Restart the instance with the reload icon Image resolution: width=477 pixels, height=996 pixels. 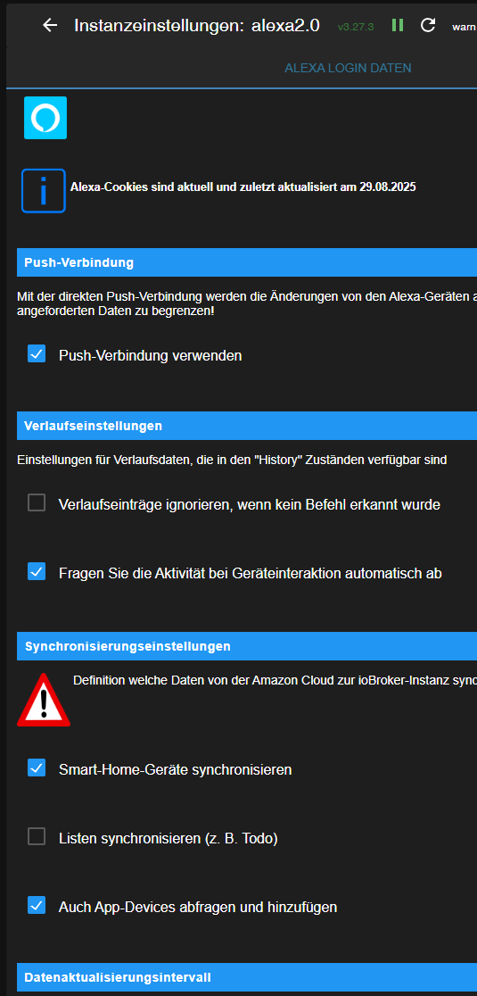(x=428, y=25)
